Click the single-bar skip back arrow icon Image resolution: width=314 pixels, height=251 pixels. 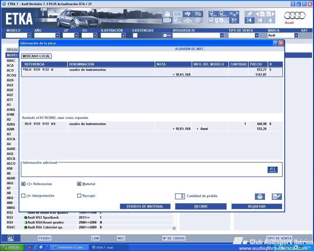click(x=260, y=20)
